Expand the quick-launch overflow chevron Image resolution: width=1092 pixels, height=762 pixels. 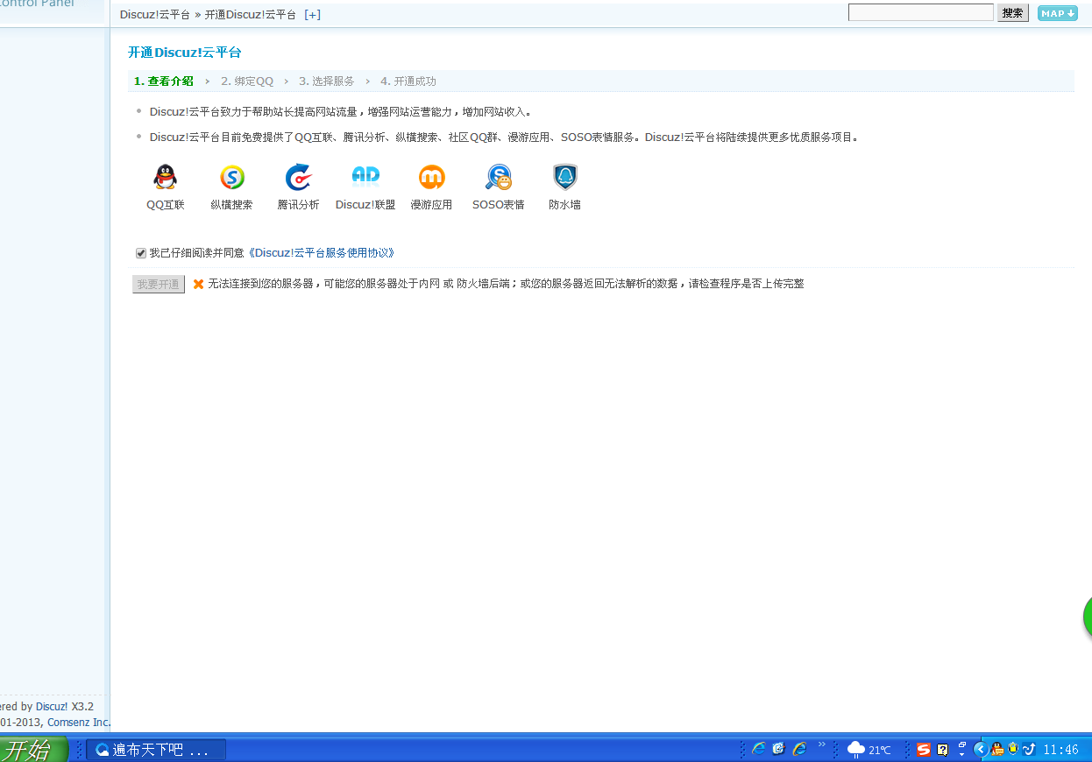click(x=822, y=745)
